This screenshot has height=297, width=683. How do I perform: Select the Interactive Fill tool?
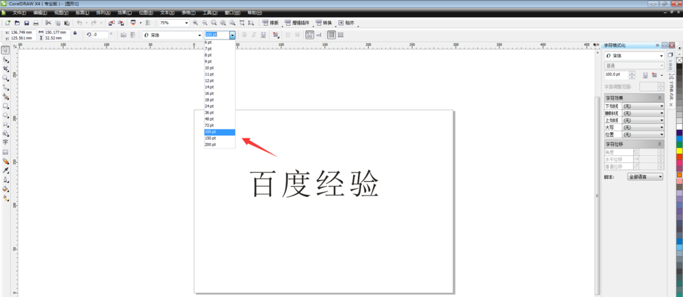click(5, 198)
